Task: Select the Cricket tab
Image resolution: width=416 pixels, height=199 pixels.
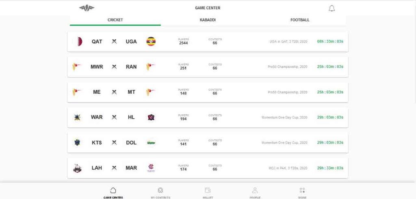Action: tap(115, 20)
